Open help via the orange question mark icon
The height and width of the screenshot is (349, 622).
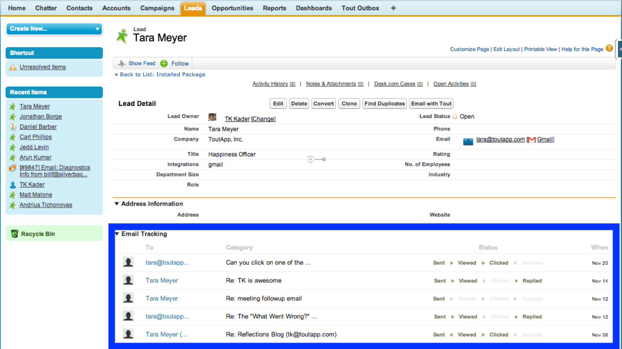pyautogui.click(x=609, y=48)
